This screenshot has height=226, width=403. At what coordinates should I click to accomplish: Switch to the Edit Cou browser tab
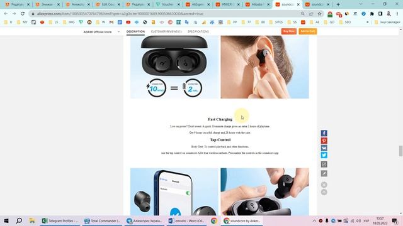108,4
